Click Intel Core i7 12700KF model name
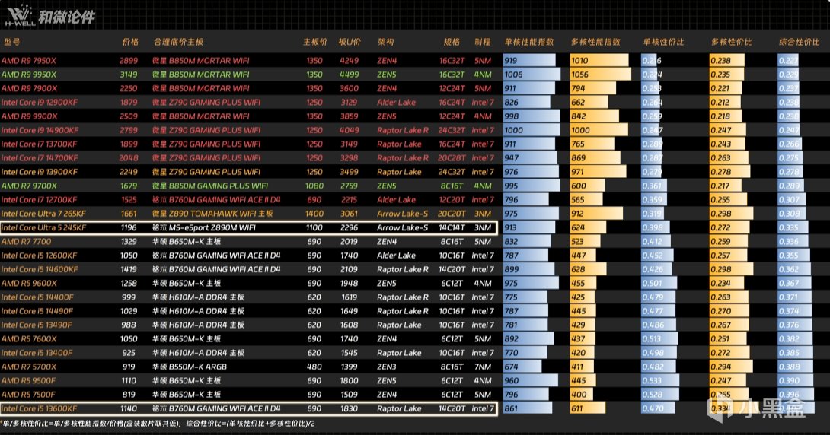The width and height of the screenshot is (830, 435). [x=39, y=200]
